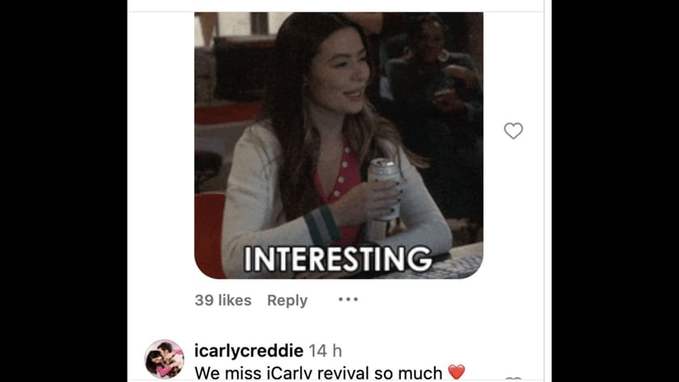Click the black area left of the post

pyautogui.click(x=64, y=191)
